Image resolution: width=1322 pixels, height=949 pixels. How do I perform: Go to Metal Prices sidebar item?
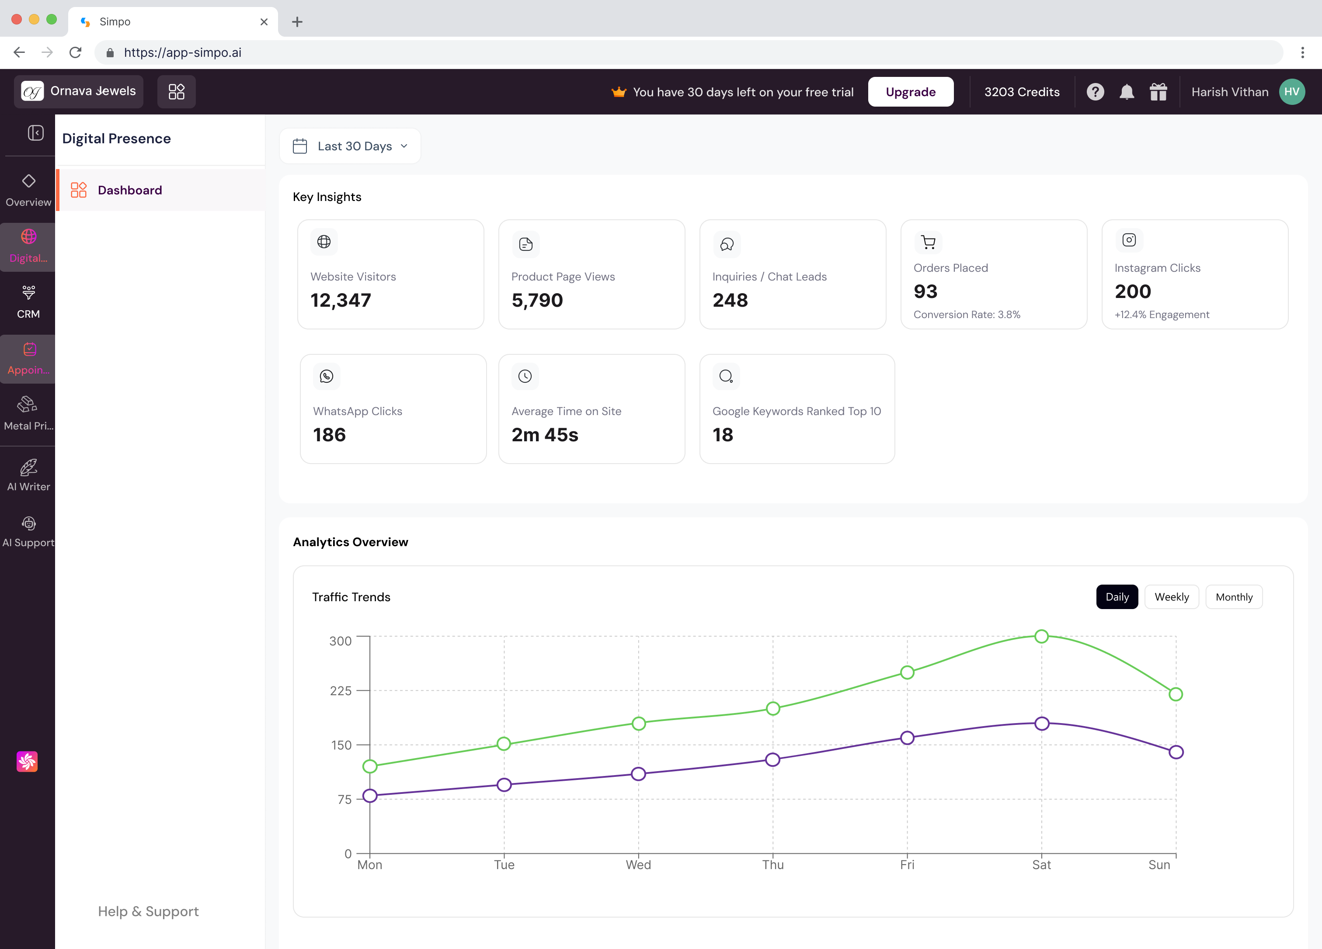point(28,414)
